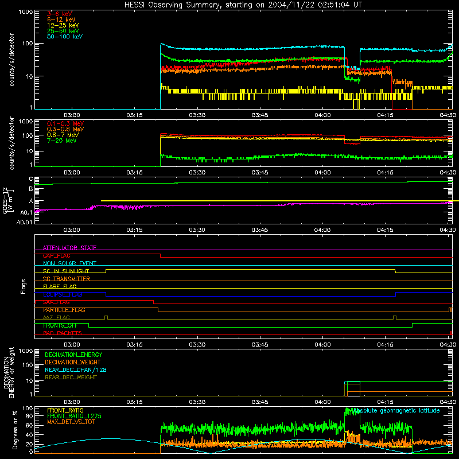Click '03:30' tick under top keV plot
Screen dimensions: 459x459
(x=197, y=115)
